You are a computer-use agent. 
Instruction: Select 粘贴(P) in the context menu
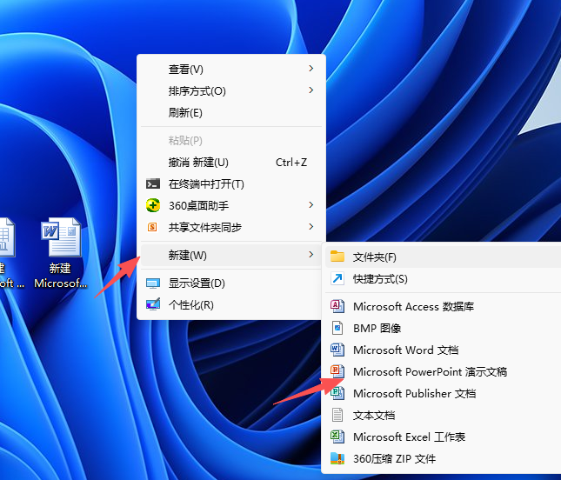point(231,140)
